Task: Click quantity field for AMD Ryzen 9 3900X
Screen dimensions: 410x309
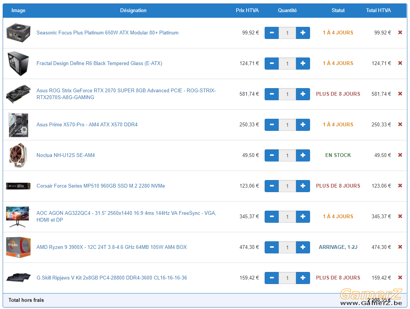Action: pyautogui.click(x=287, y=247)
